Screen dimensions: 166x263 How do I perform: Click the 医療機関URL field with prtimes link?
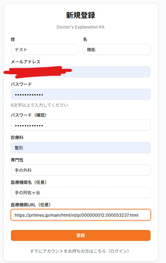point(81,215)
